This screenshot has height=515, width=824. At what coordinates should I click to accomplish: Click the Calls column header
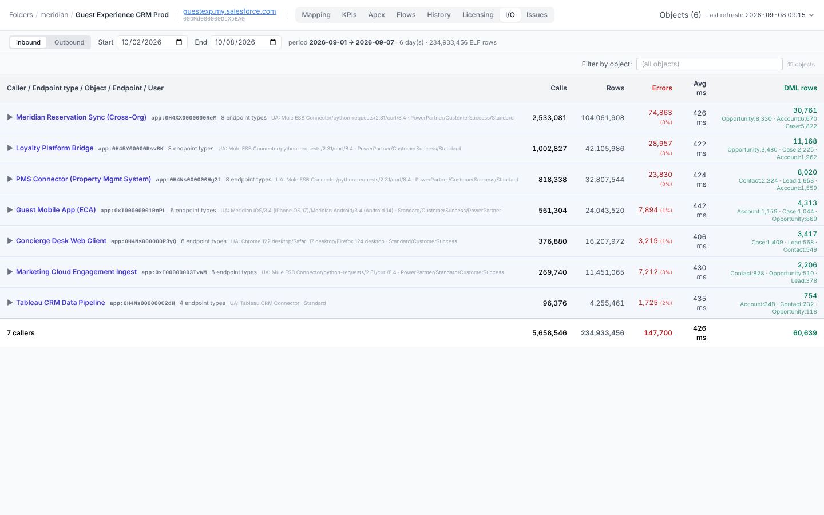[x=558, y=88]
